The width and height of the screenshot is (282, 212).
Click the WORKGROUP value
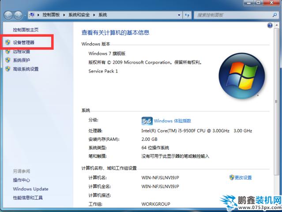[156, 204]
